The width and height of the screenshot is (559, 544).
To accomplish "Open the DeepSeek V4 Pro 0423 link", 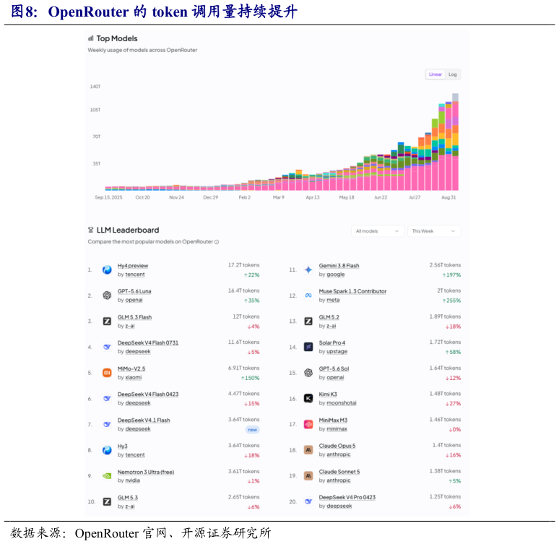I will pyautogui.click(x=347, y=497).
